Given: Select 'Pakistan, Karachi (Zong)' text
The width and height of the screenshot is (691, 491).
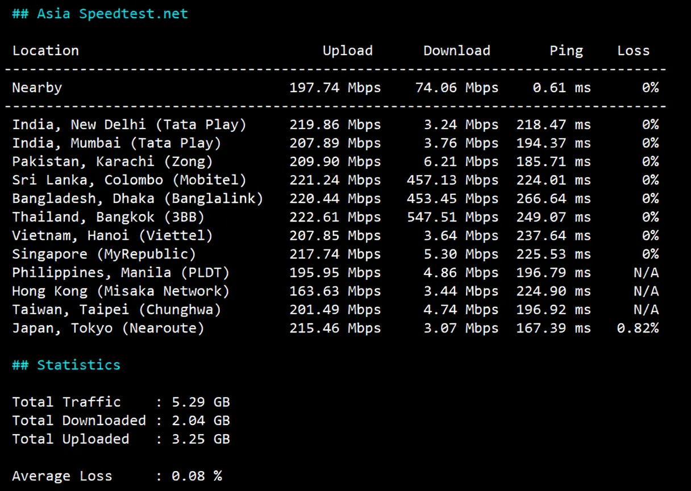Looking at the screenshot, I should 113,161.
